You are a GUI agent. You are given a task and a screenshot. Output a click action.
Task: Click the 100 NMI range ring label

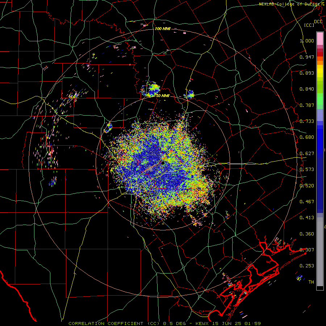(x=163, y=29)
